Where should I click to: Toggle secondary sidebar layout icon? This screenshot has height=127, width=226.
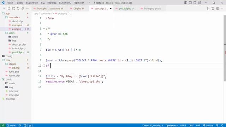coord(195,3)
